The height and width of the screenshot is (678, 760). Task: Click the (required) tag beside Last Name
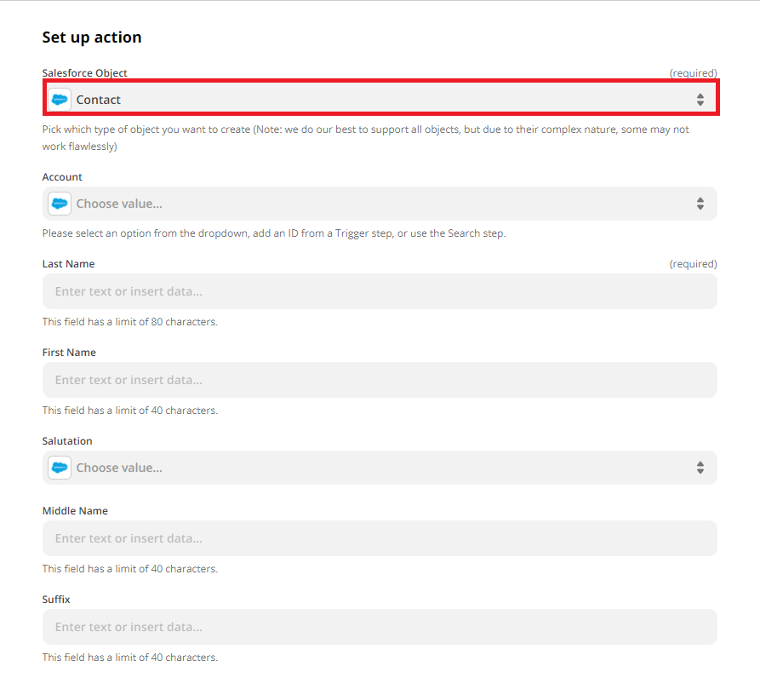click(x=693, y=264)
